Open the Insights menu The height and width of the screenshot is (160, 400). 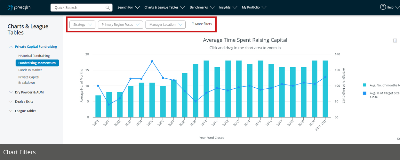point(228,7)
